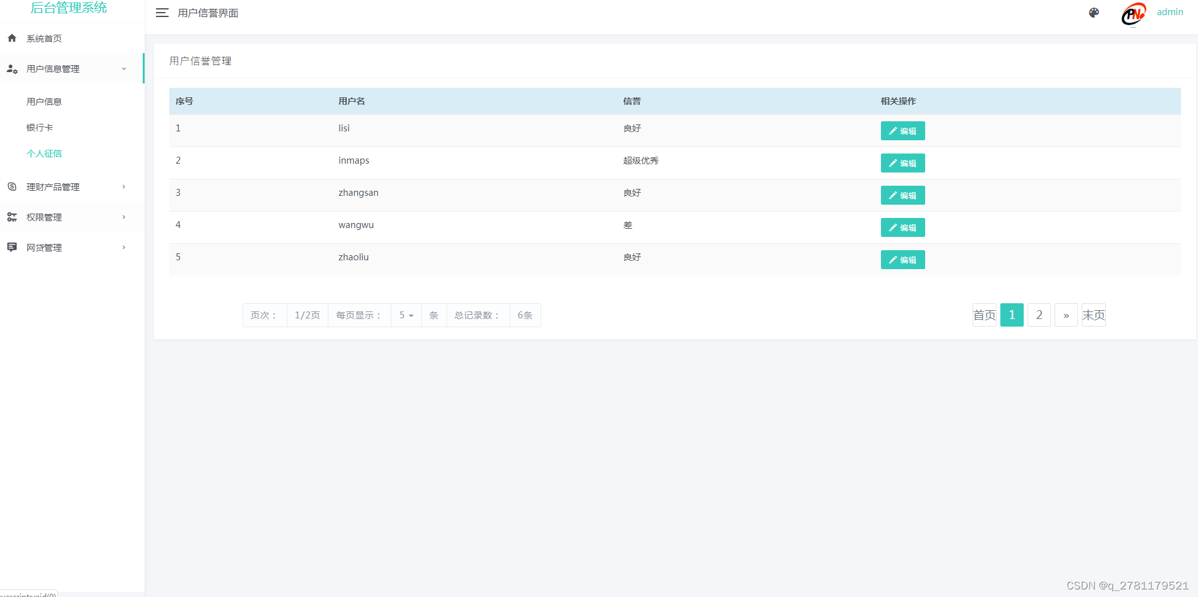Click the 良好 credit value for lisi
Screen dimensions: 1198x597
pyautogui.click(x=632, y=128)
